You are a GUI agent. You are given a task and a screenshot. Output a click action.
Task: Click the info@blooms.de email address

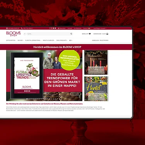click(x=14, y=28)
